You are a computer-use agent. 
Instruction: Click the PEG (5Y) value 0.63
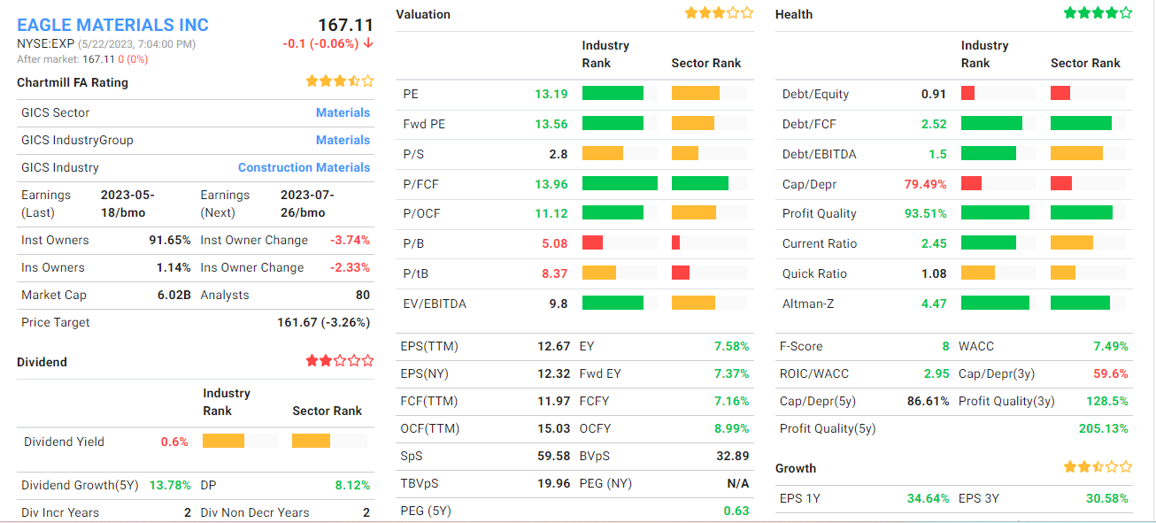coord(736,511)
